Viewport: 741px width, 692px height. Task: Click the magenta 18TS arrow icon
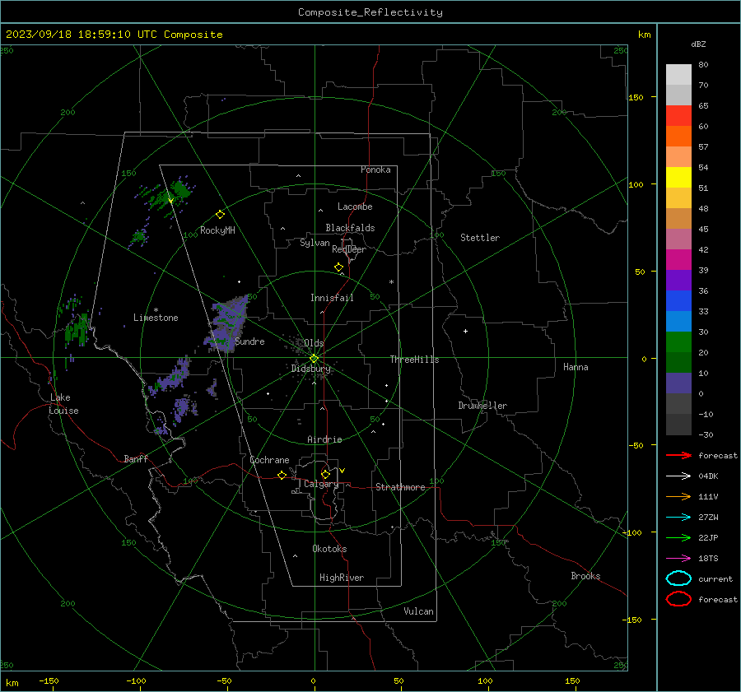point(678,559)
